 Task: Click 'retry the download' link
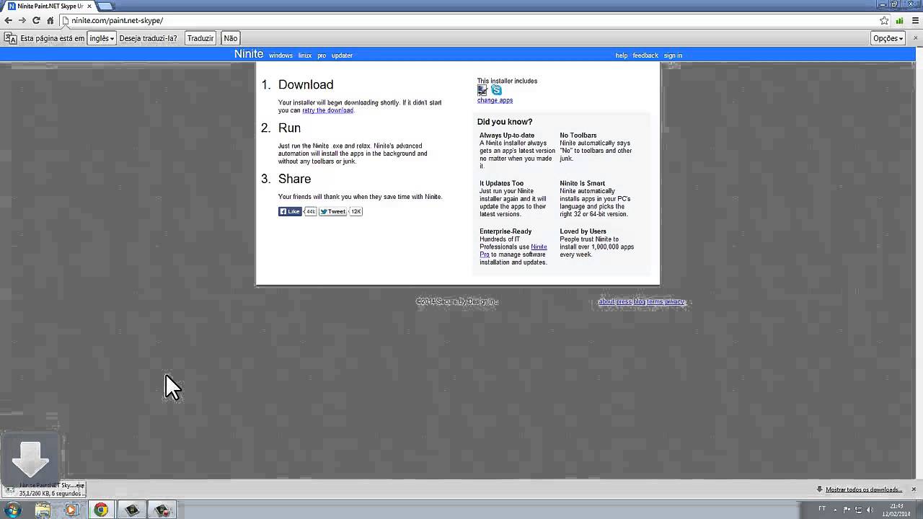(x=328, y=110)
